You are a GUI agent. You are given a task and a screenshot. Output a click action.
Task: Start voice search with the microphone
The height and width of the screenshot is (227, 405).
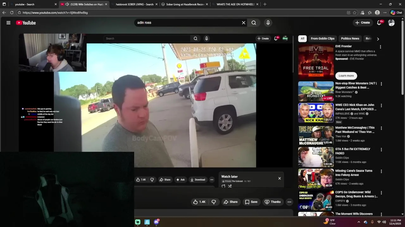tap(268, 23)
